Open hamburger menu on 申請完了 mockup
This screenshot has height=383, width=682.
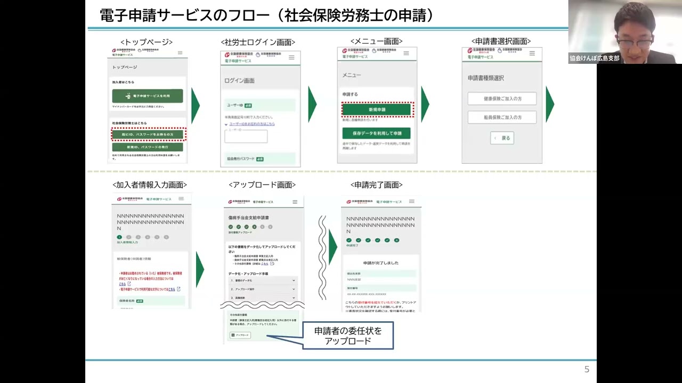(x=412, y=203)
